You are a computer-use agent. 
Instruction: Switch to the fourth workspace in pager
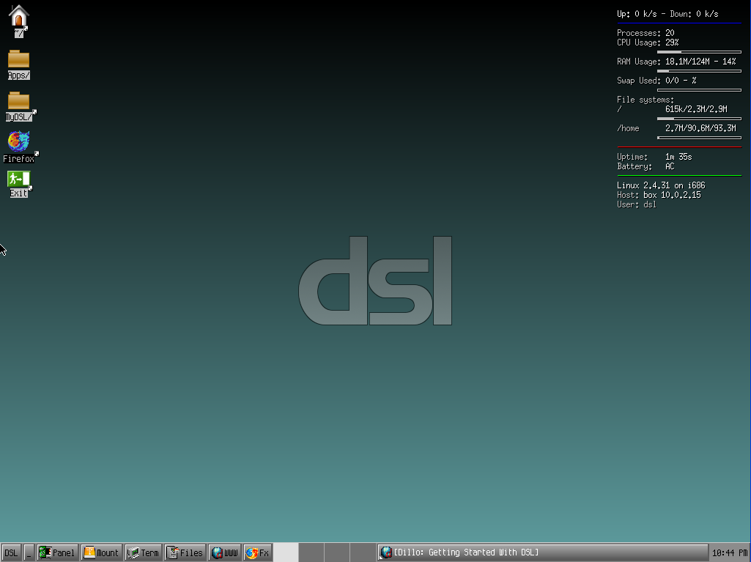pos(363,552)
